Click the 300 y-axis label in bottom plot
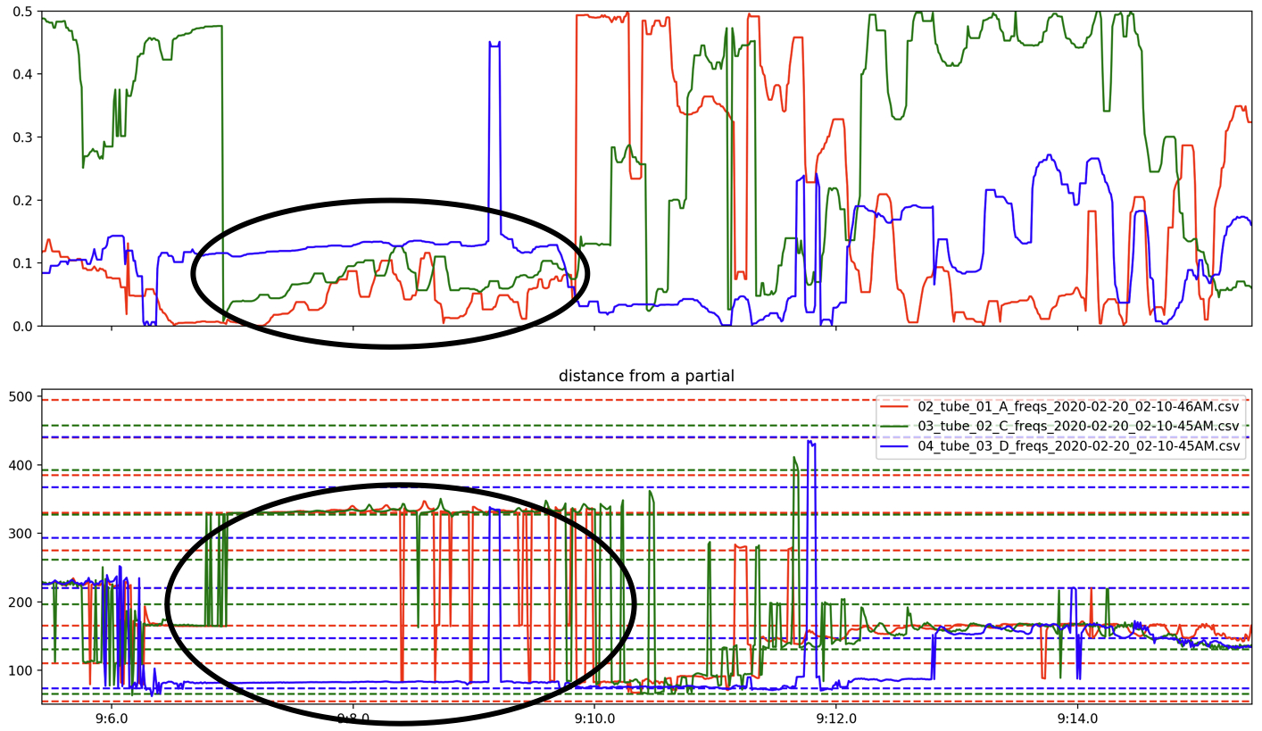 pyautogui.click(x=21, y=534)
